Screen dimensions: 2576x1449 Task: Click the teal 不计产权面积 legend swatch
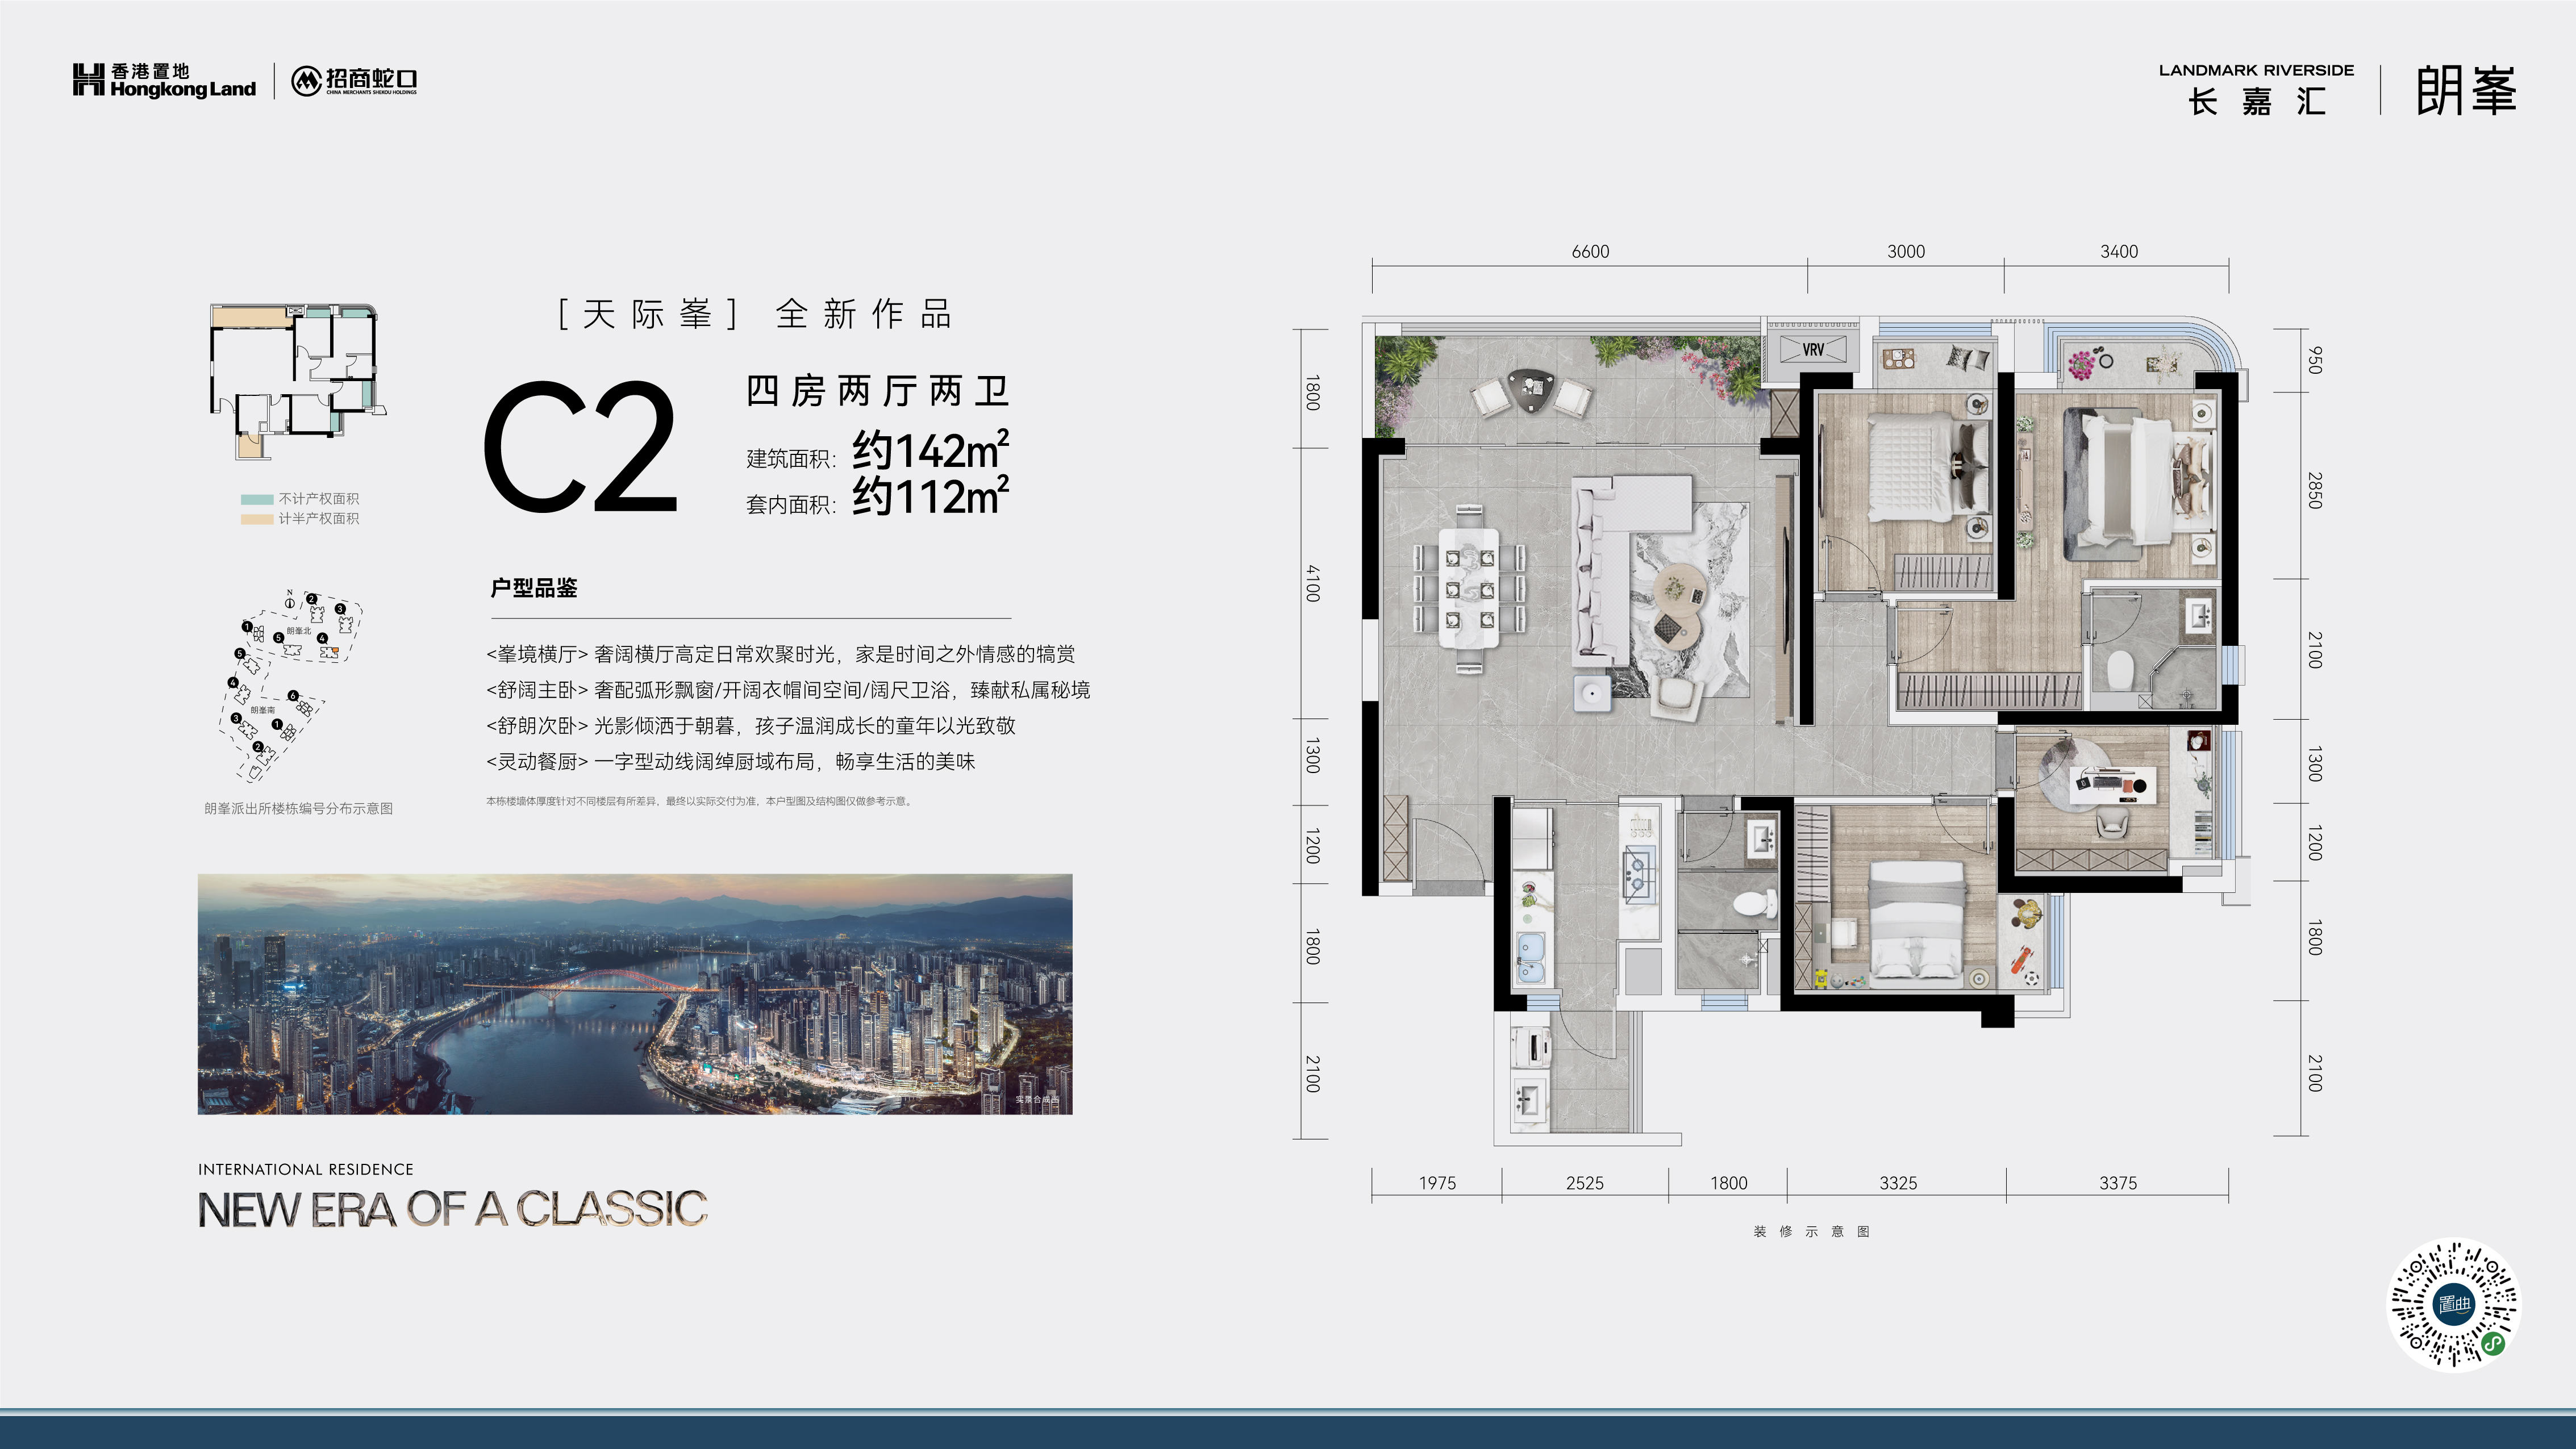pyautogui.click(x=257, y=499)
